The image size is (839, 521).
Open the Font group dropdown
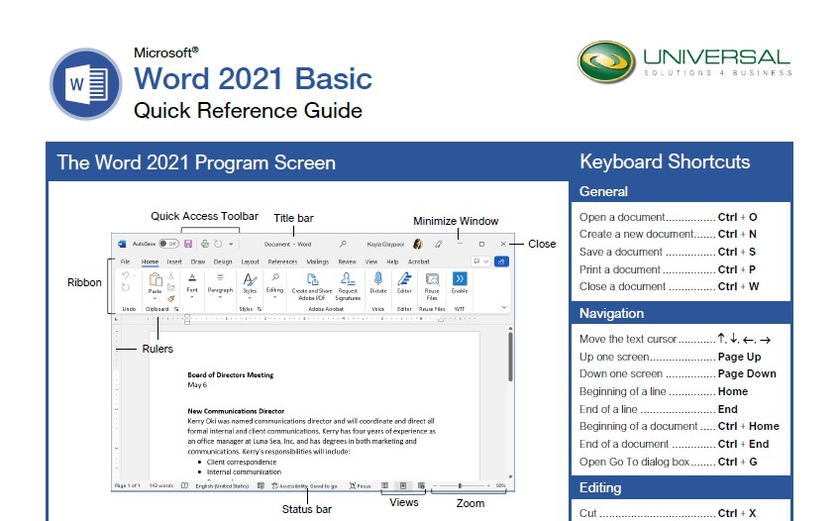pyautogui.click(x=192, y=297)
